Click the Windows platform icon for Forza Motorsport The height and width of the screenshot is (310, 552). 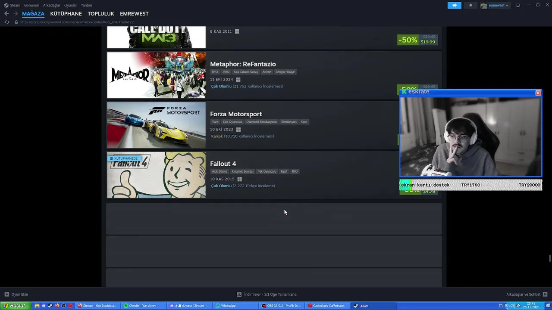pos(238,130)
